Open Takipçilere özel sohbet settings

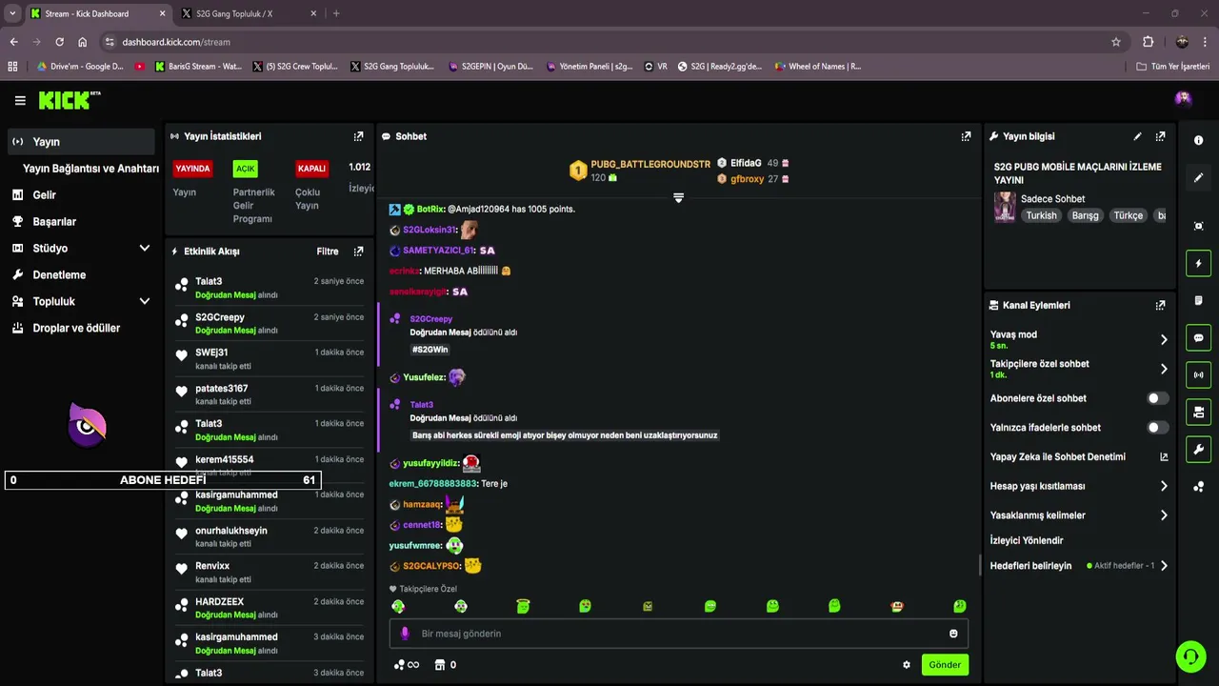pyautogui.click(x=1079, y=369)
